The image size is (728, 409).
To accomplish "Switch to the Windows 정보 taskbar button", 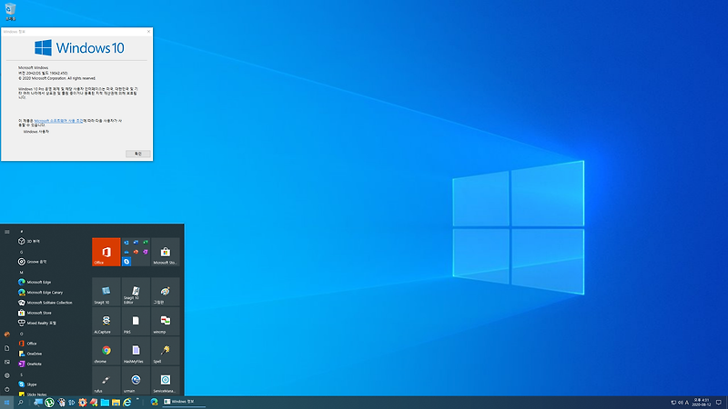I will click(184, 402).
